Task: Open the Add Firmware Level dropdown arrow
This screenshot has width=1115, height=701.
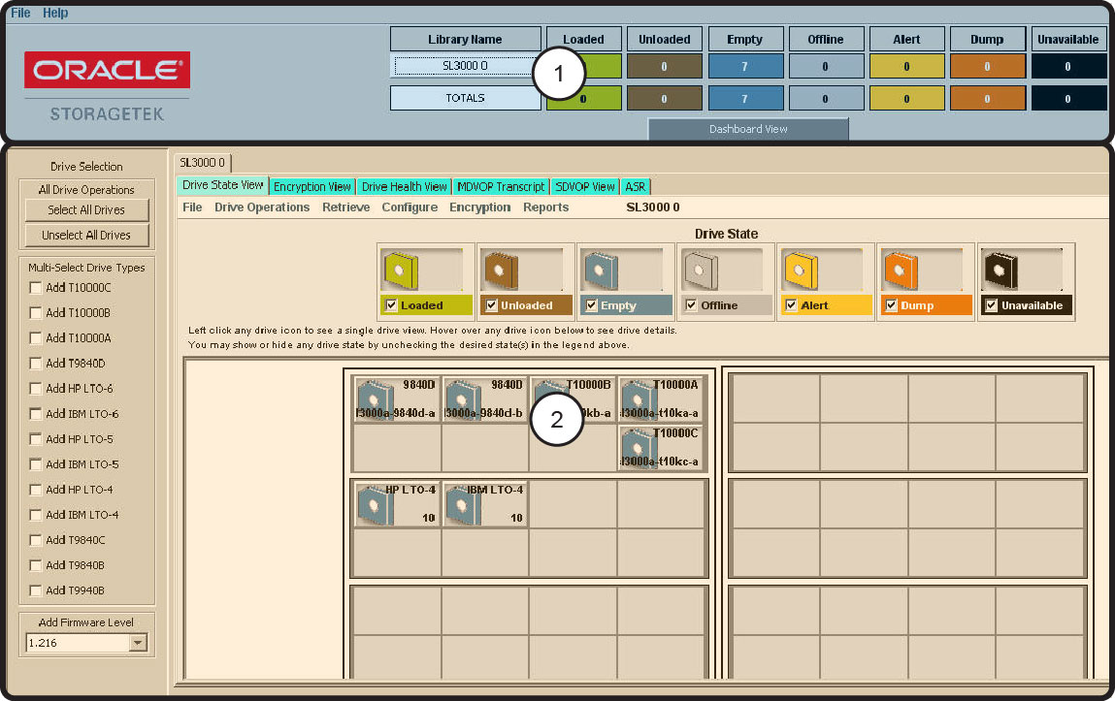Action: [138, 643]
